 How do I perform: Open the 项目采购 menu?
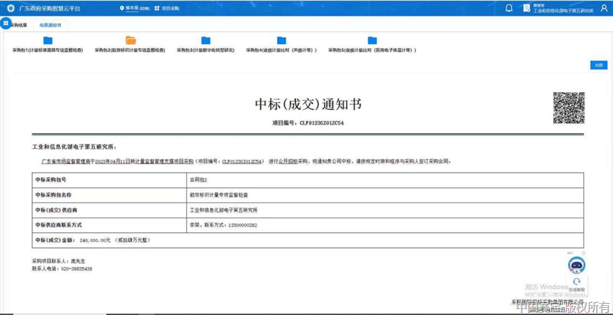pos(167,8)
